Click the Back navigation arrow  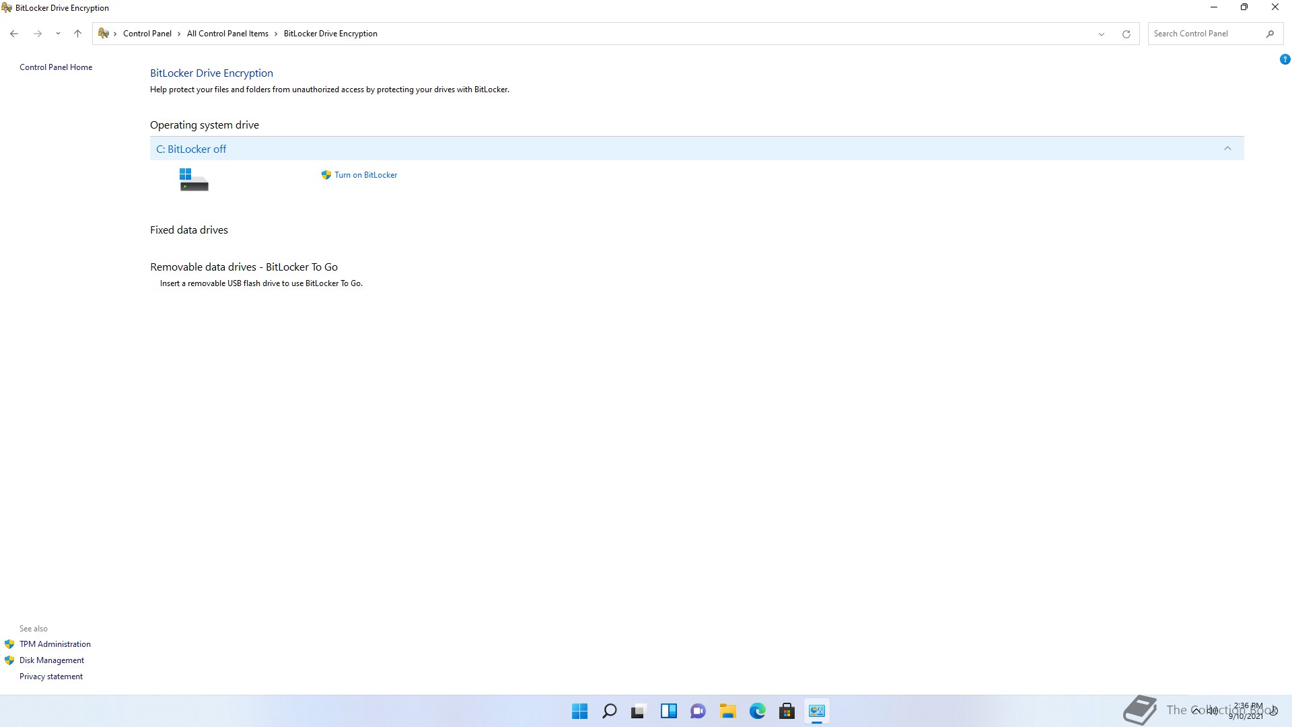tap(14, 34)
